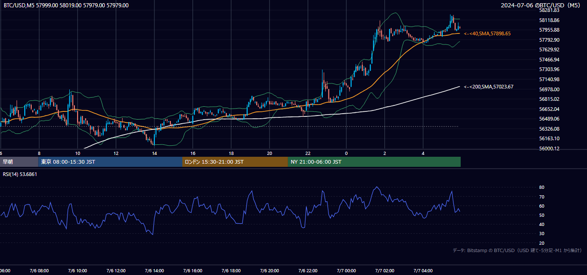
Task: Select the 40 SMA label 57898.65
Action: click(487, 33)
